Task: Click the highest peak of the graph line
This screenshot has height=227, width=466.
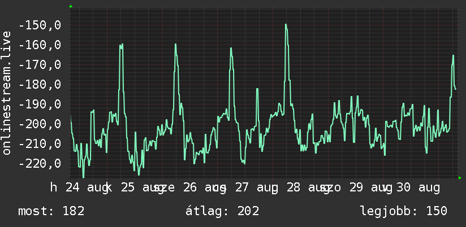Action: (286, 25)
